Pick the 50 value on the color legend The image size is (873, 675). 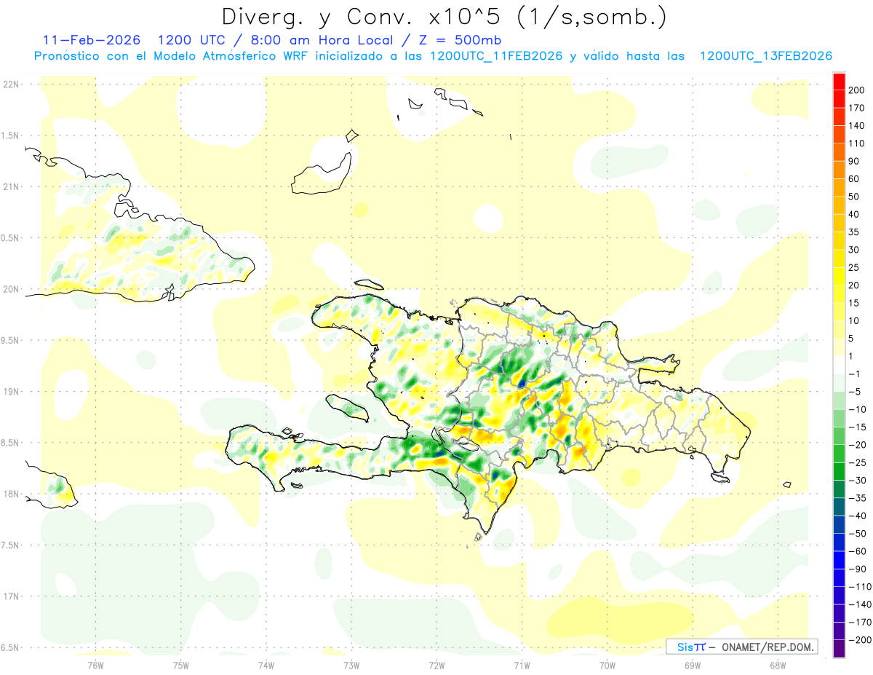click(853, 197)
